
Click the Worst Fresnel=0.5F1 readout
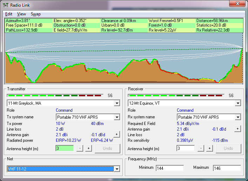(166, 21)
